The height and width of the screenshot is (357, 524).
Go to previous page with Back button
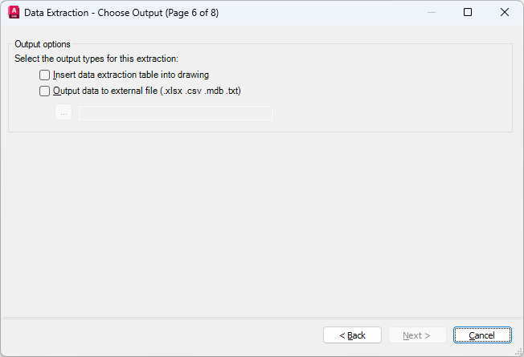click(352, 335)
